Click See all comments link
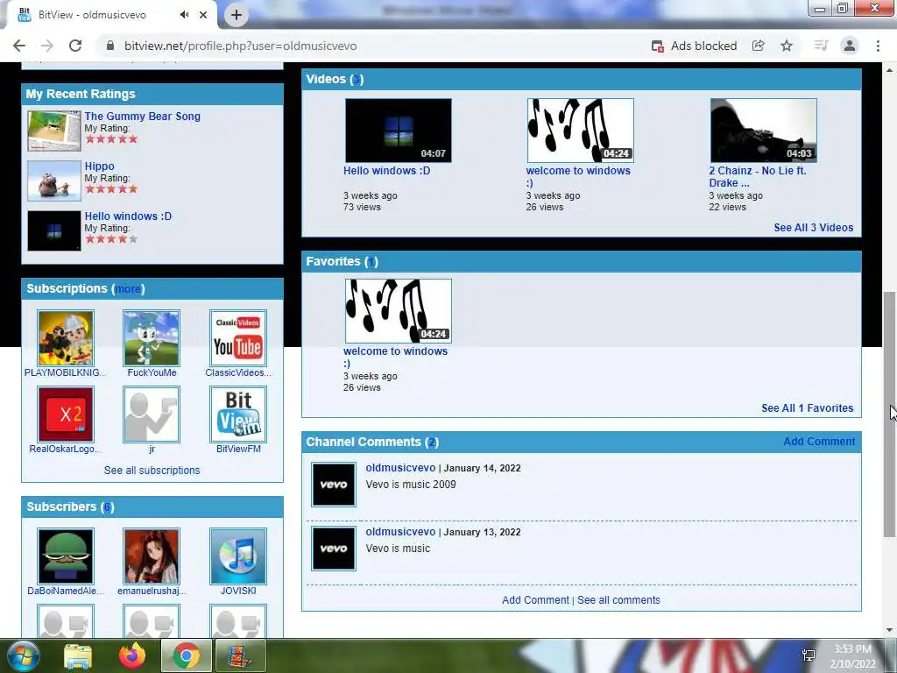This screenshot has height=673, width=897. click(x=618, y=600)
